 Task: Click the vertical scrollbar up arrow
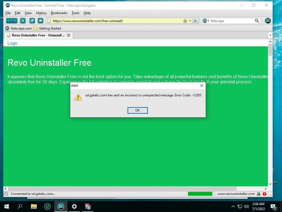pos(270,42)
